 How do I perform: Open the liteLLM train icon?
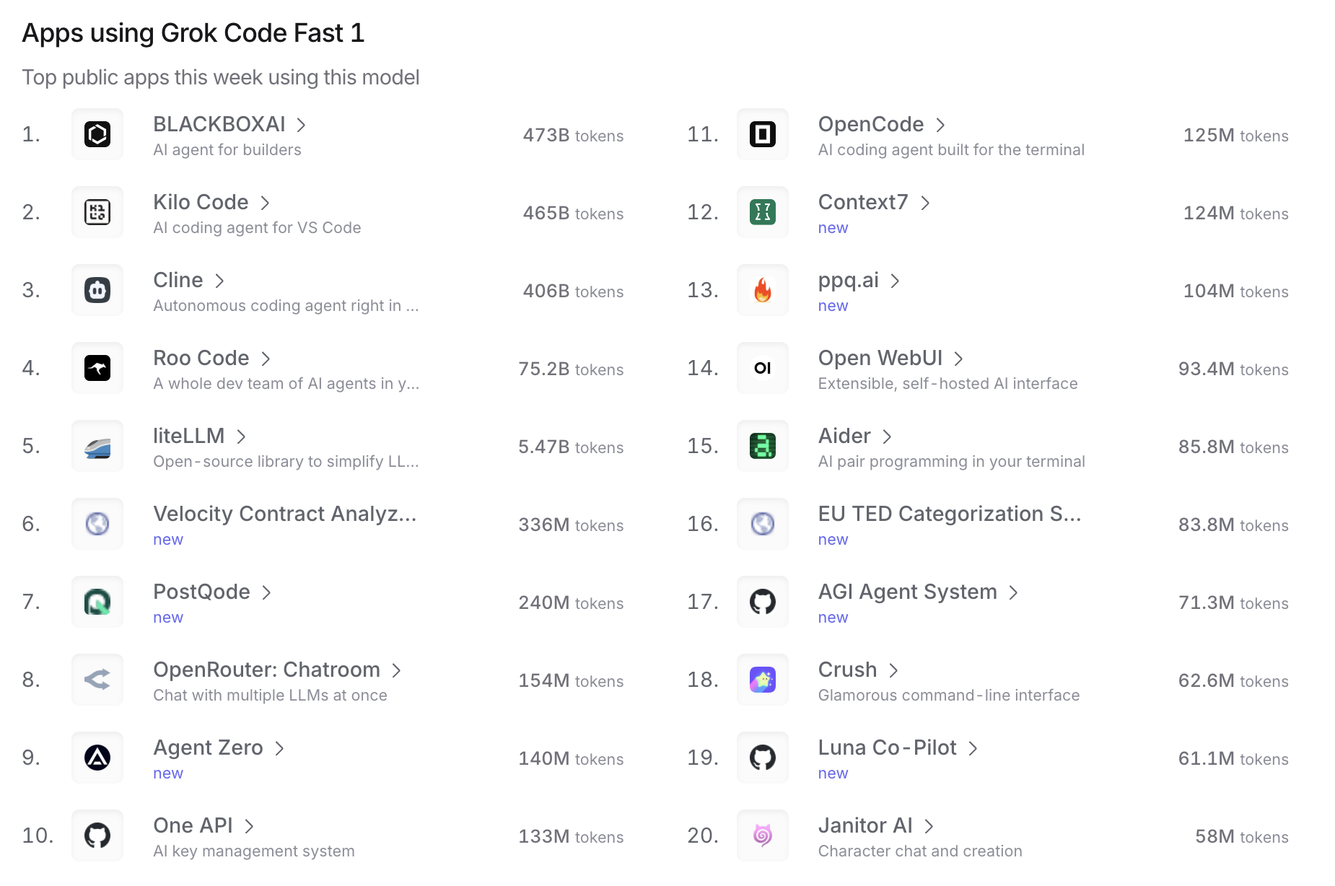point(97,446)
